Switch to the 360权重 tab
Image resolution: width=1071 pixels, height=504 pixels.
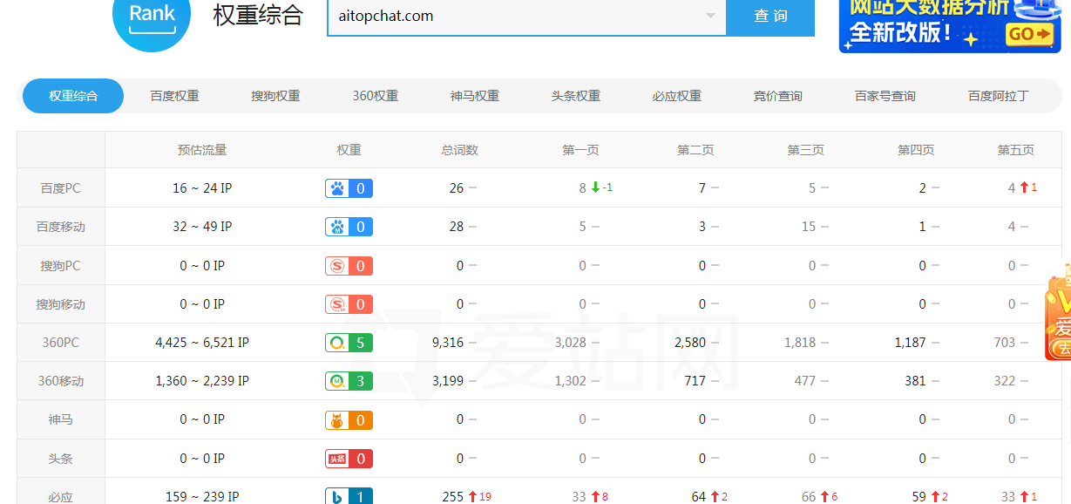pyautogui.click(x=376, y=96)
